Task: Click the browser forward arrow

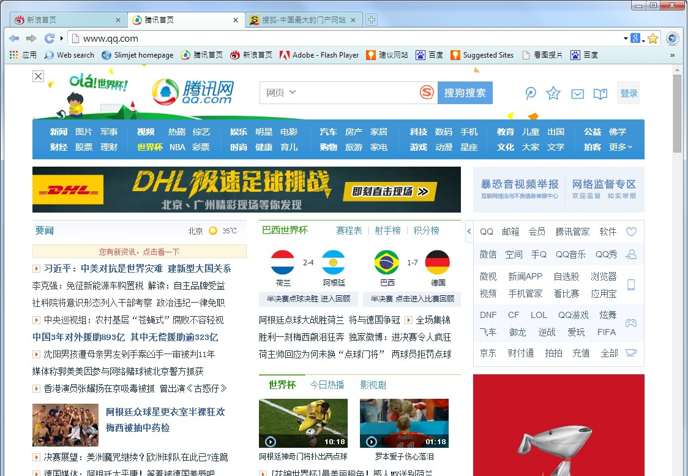Action: [x=31, y=39]
